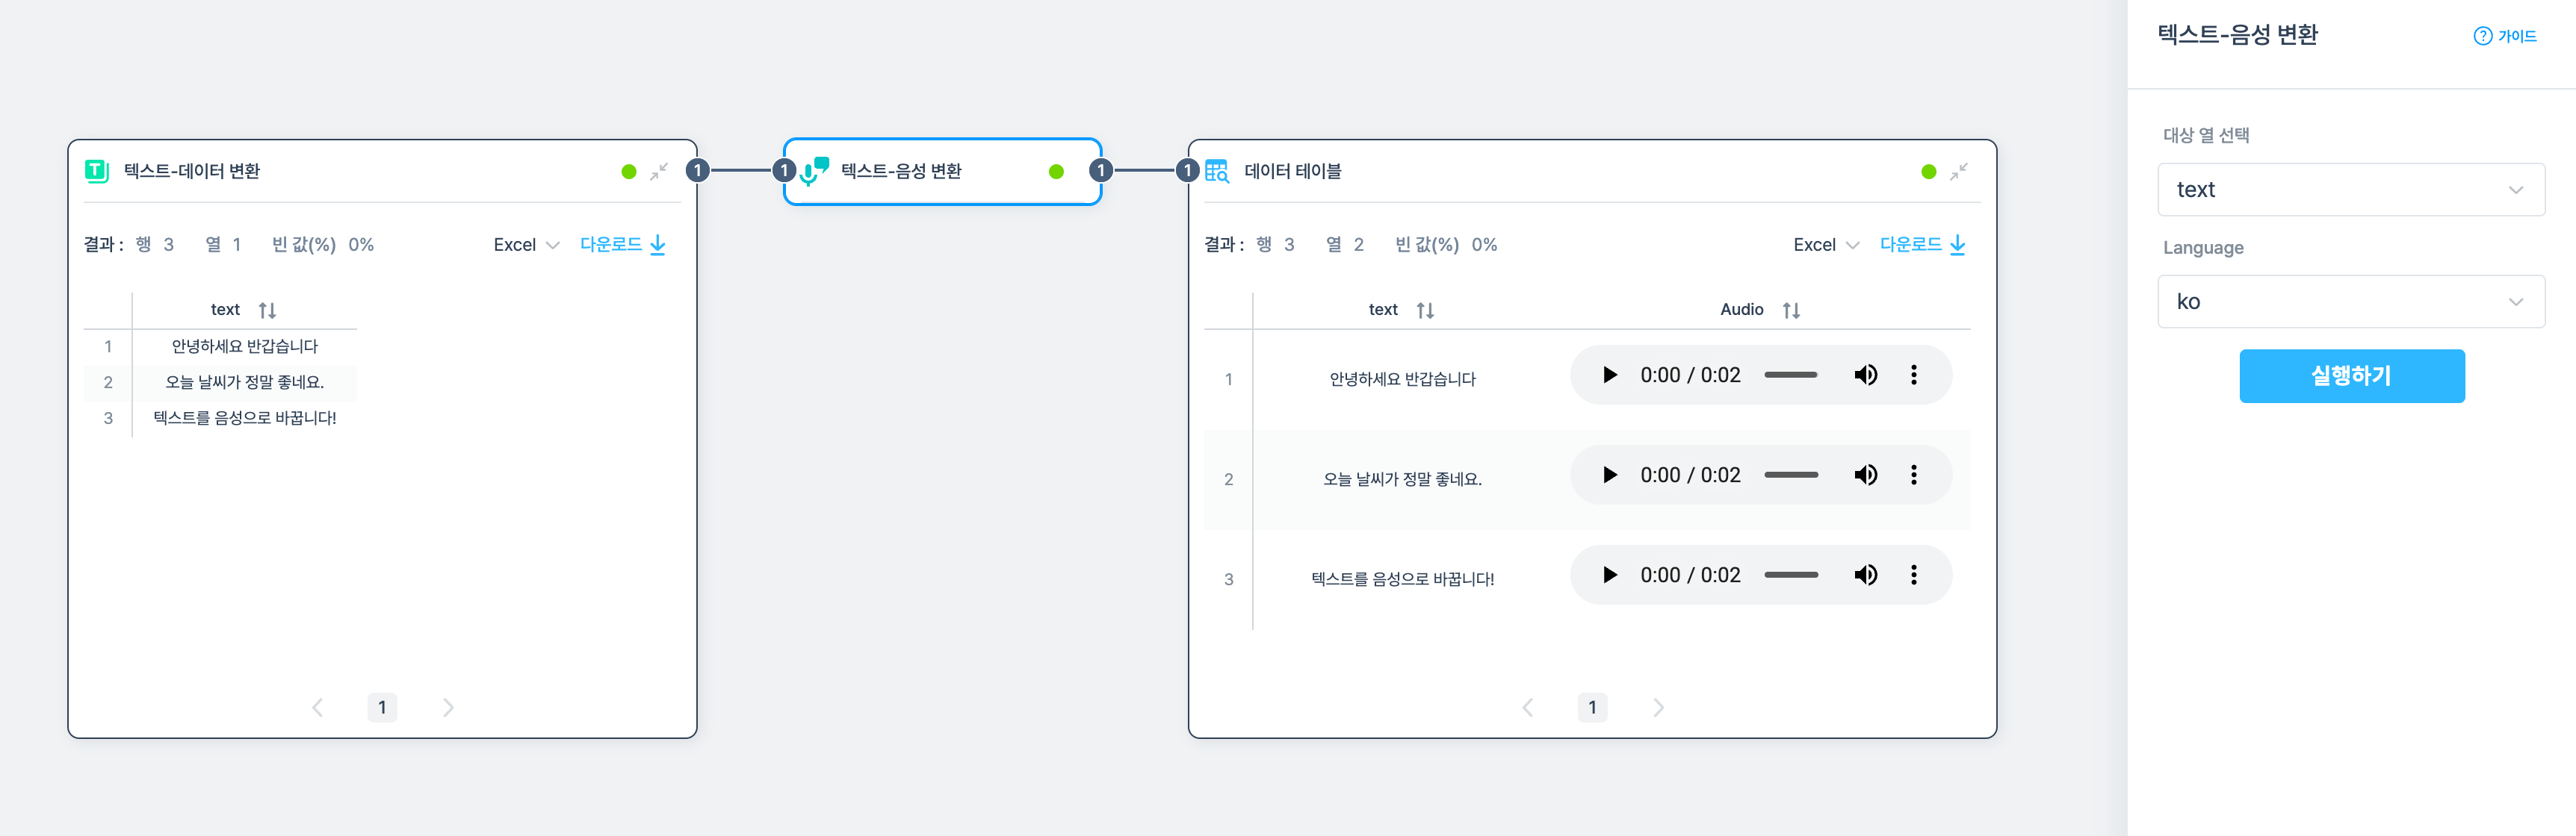Go to next page in 텍스트-데이터 변환 card
Viewport: 2576px width, 836px height.
click(448, 707)
